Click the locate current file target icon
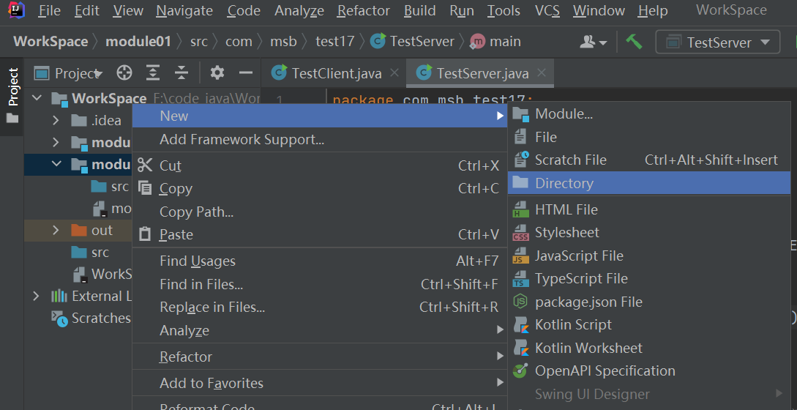This screenshot has width=797, height=410. pyautogui.click(x=124, y=72)
